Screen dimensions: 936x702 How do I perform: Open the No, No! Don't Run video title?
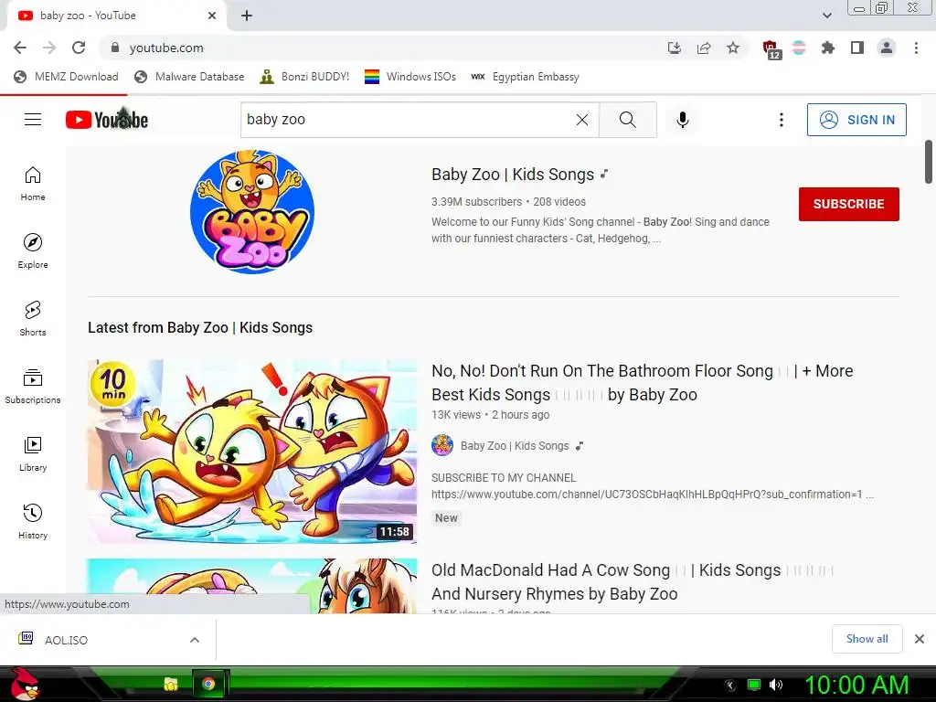pyautogui.click(x=642, y=383)
